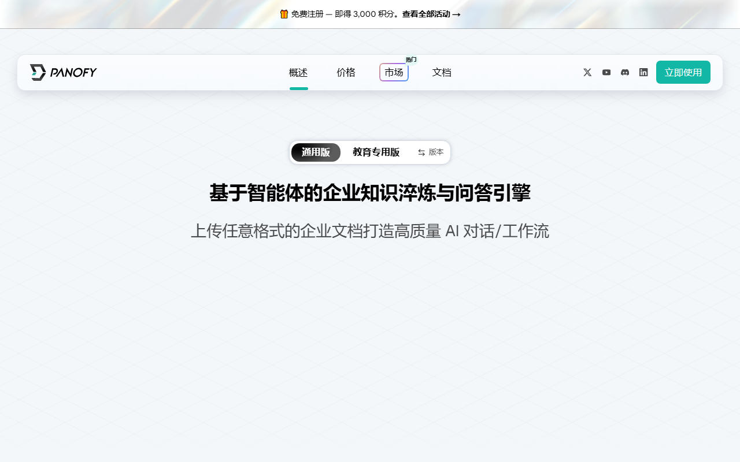This screenshot has width=740, height=462.
Task: Click the headline 基于智能体的企业知识淬炼与问答引擎
Action: [x=370, y=193]
